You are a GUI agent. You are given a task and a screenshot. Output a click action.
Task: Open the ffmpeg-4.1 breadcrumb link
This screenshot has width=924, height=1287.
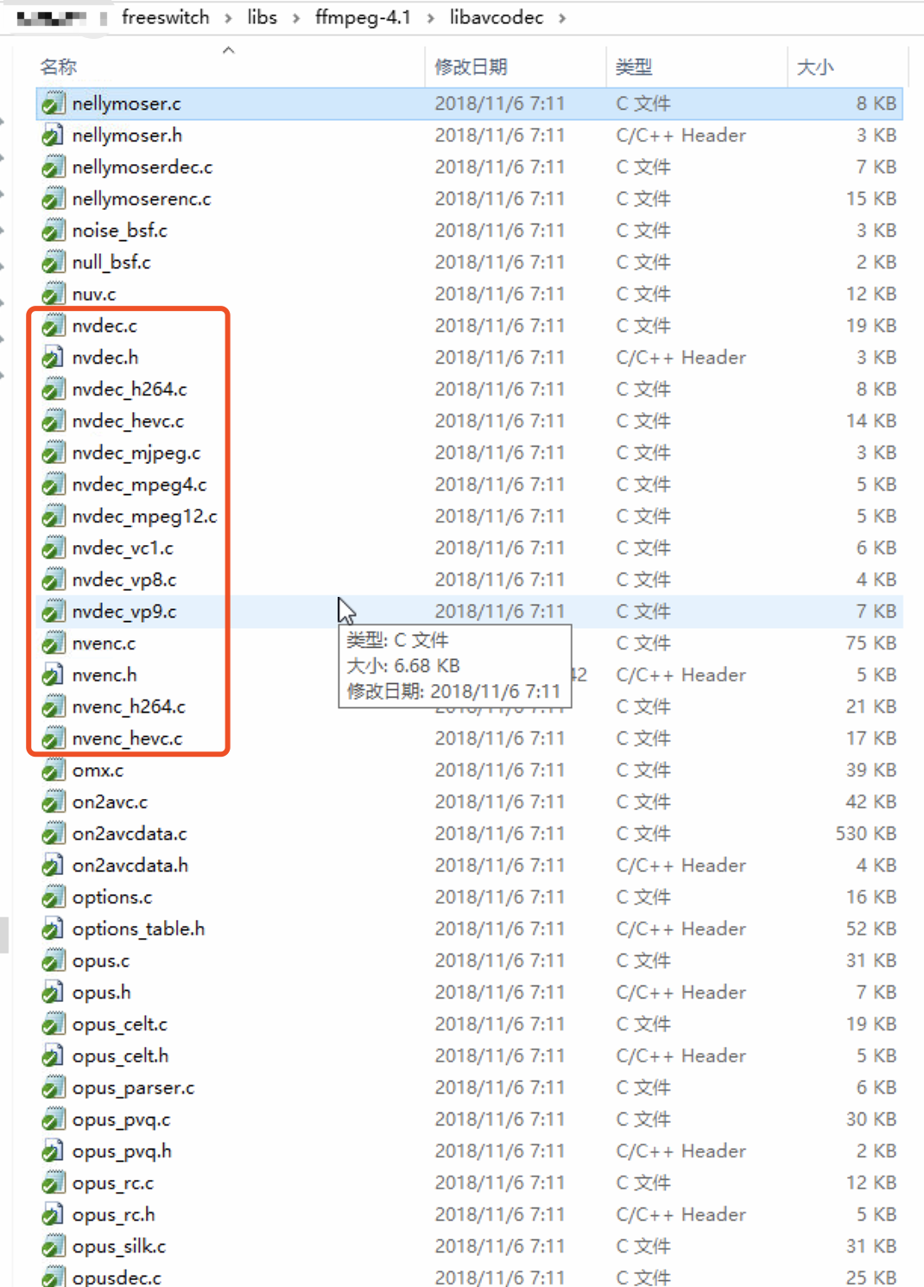click(362, 17)
